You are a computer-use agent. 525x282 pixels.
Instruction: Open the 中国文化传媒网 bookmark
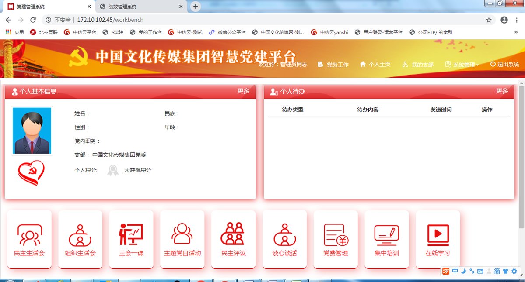(278, 32)
